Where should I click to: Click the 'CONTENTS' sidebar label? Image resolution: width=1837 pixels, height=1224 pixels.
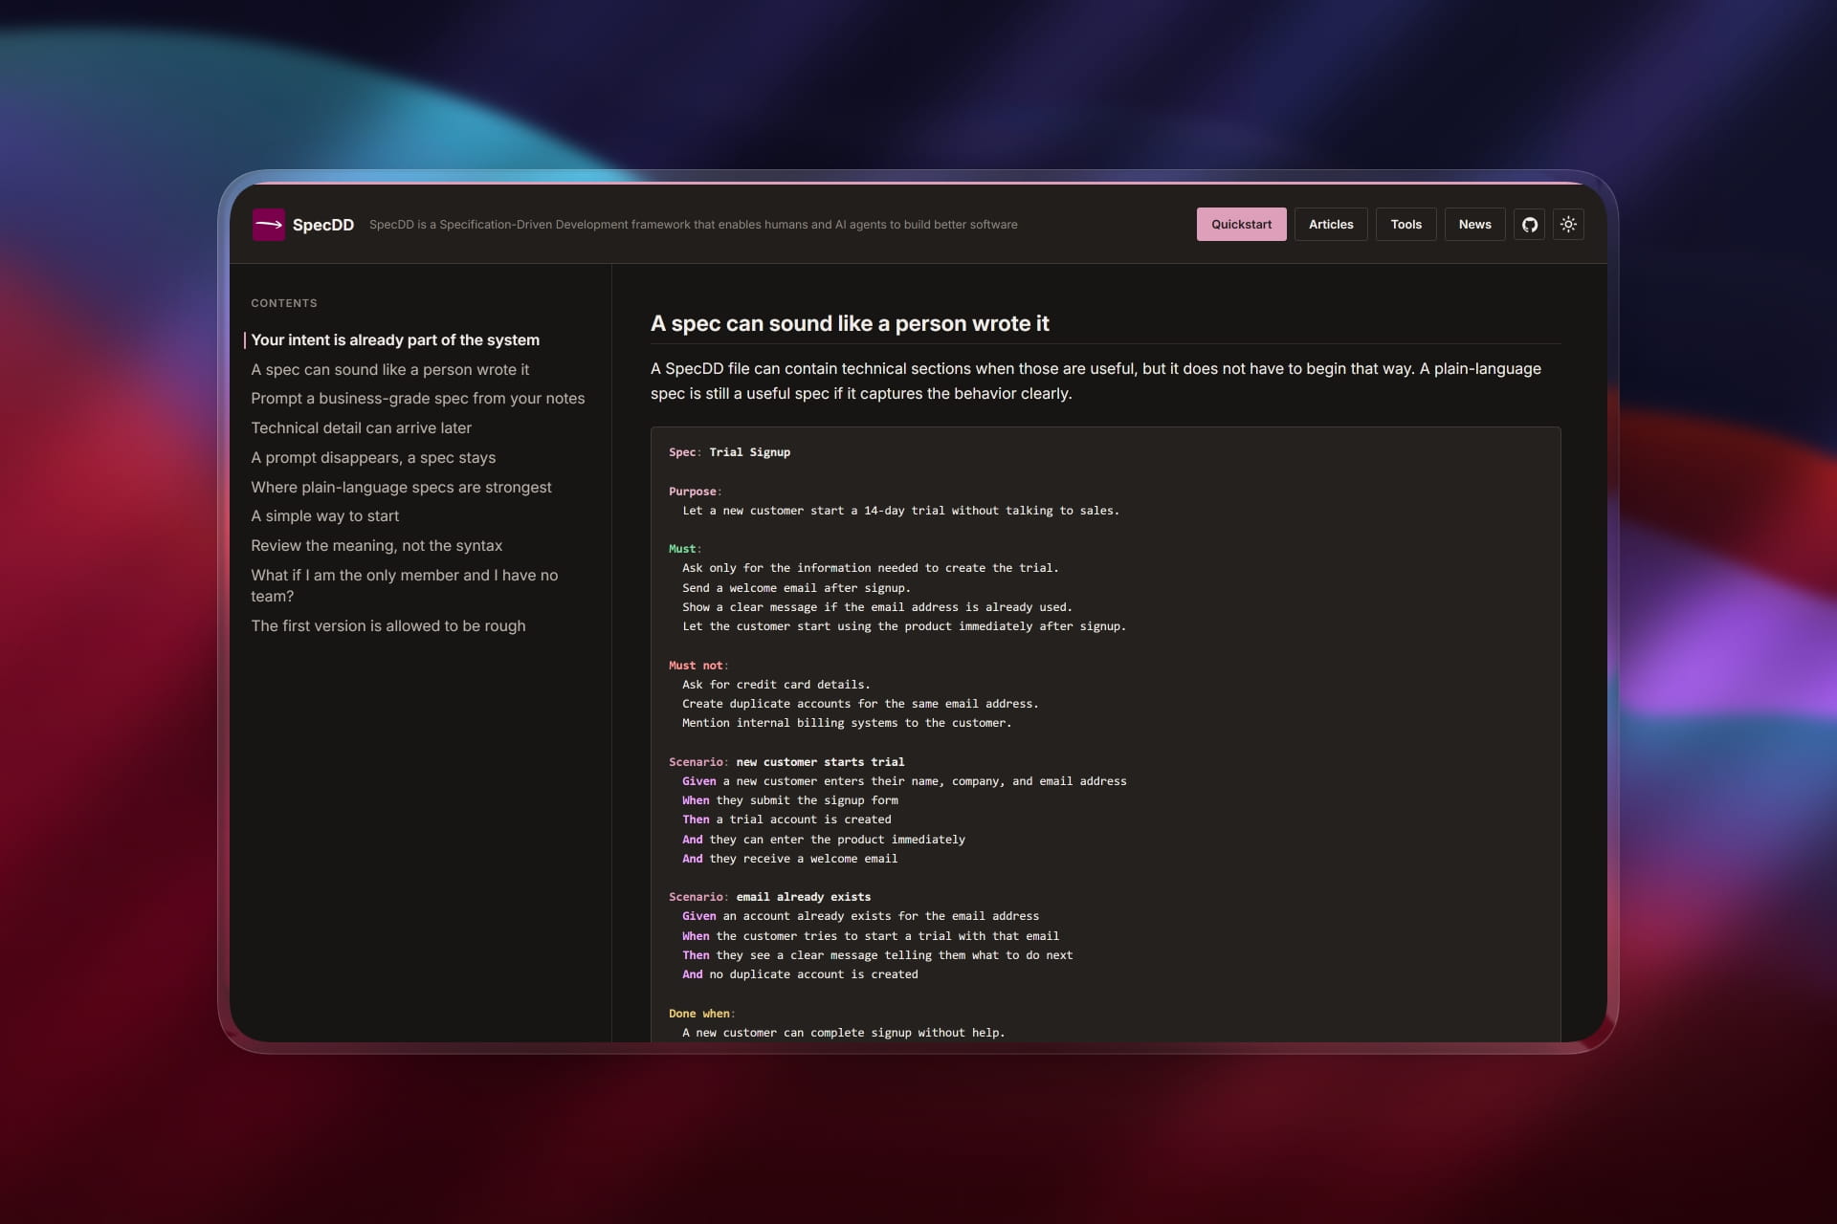[284, 303]
